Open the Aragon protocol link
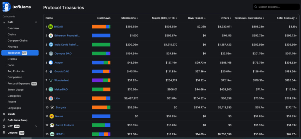This screenshot has width=301, height=139. point(59,63)
